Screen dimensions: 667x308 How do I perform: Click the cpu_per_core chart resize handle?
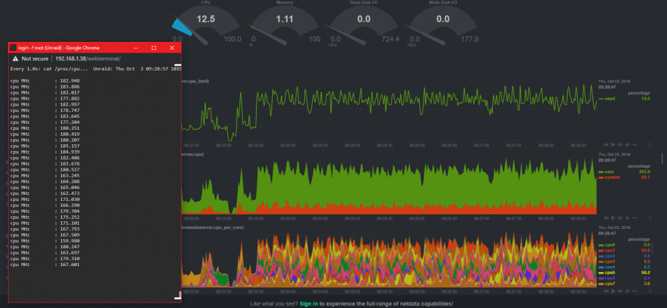coord(650,291)
